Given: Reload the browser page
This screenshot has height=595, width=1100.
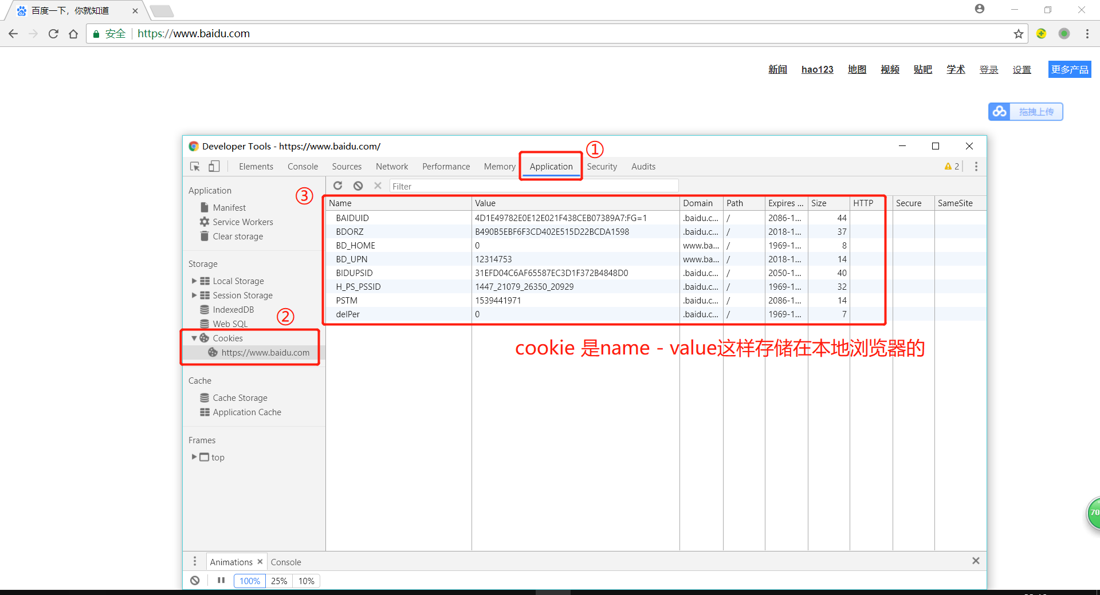Looking at the screenshot, I should pos(53,34).
